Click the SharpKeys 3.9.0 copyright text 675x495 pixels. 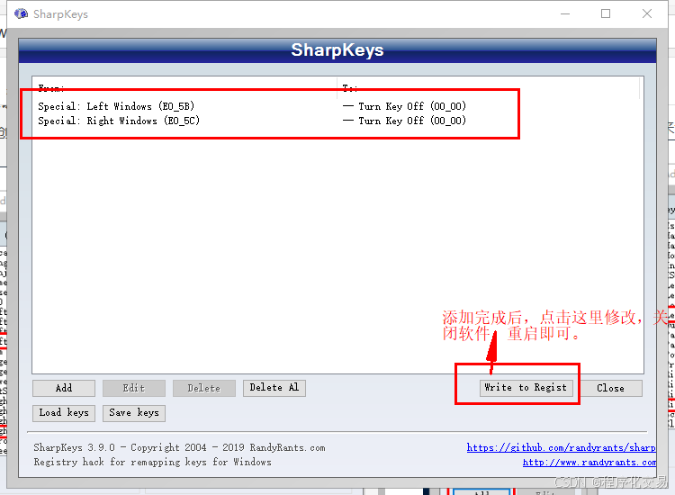coord(179,447)
